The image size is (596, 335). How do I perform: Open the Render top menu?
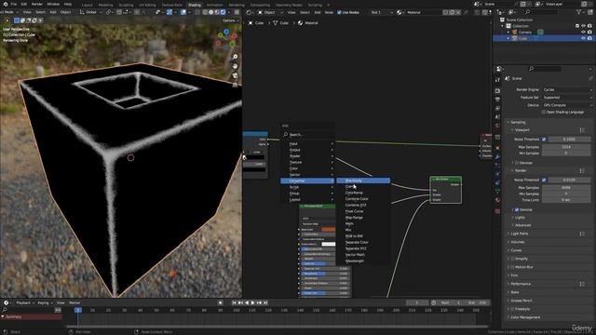[x=37, y=4]
